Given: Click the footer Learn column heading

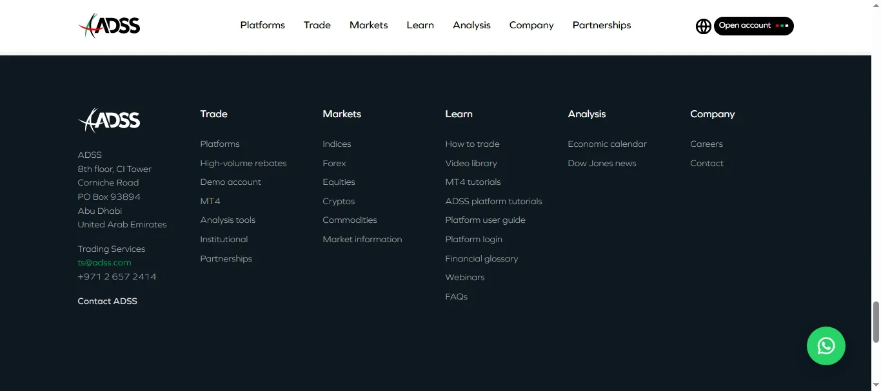Looking at the screenshot, I should pos(459,114).
